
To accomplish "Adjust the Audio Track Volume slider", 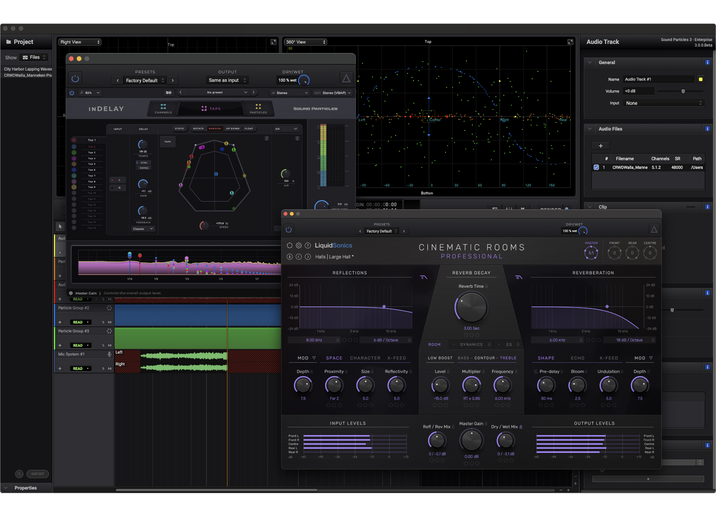I will (x=683, y=91).
